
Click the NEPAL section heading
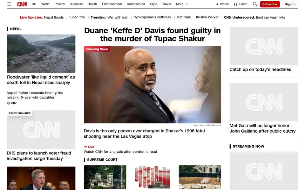[x=16, y=29]
